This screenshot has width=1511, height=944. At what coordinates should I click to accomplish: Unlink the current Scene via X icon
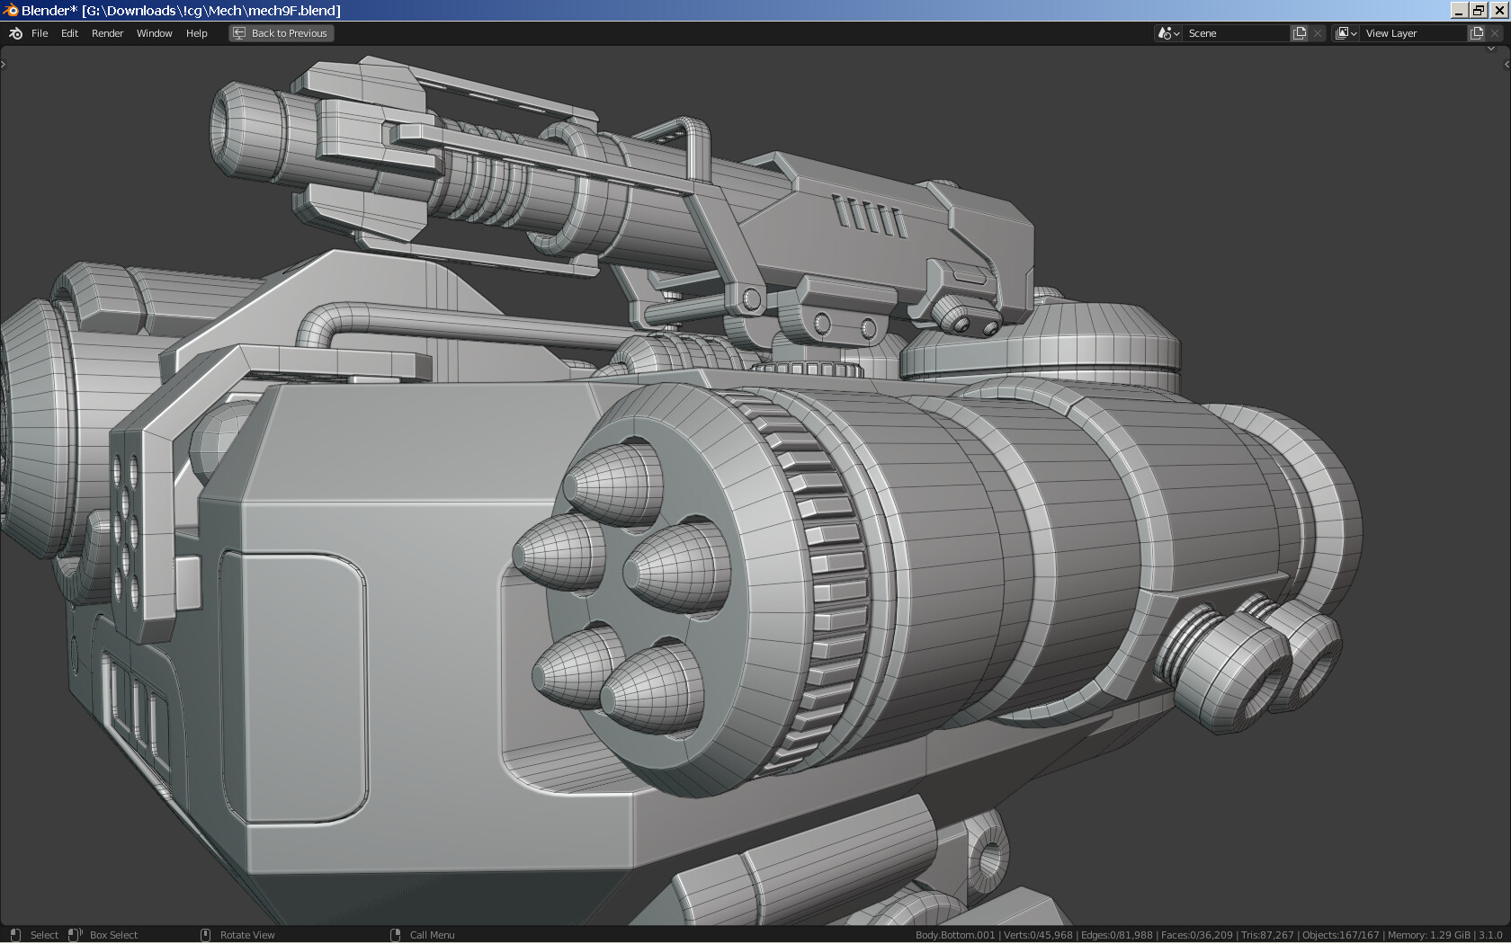click(1318, 33)
